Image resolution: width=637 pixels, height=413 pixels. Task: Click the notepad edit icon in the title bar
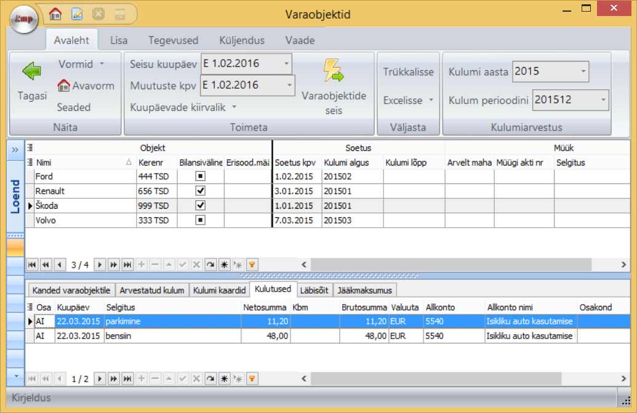click(x=77, y=14)
